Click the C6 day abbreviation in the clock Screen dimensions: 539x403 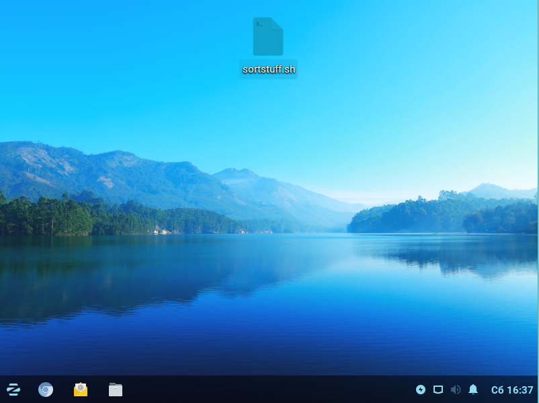click(x=497, y=390)
